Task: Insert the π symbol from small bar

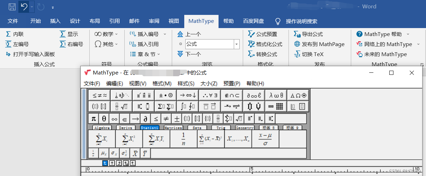Action: click(94, 118)
